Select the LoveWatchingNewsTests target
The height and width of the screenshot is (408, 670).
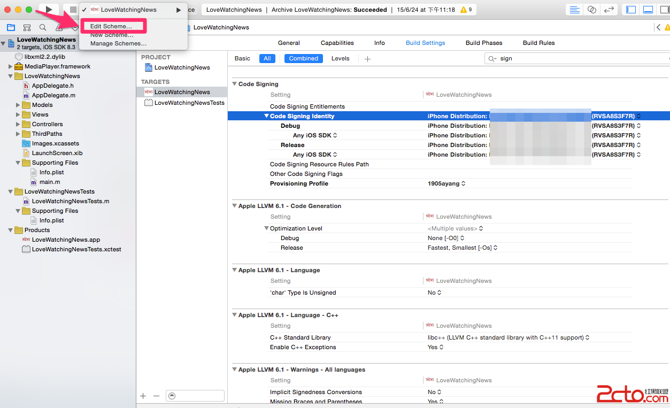tap(189, 103)
